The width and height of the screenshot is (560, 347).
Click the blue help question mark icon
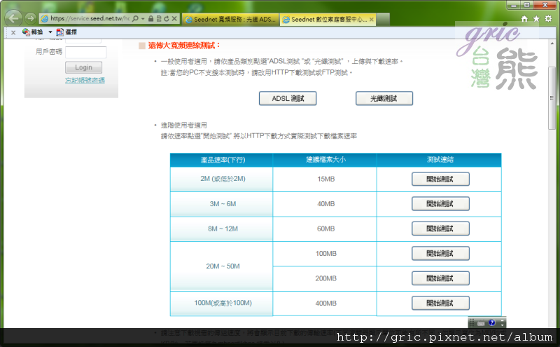[x=492, y=322]
